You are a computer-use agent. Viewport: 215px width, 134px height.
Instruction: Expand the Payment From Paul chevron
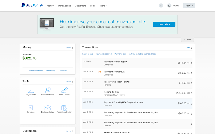point(192,73)
